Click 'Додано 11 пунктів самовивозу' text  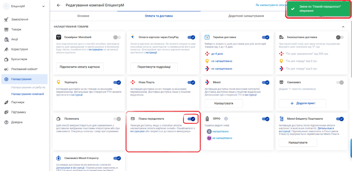(297, 89)
